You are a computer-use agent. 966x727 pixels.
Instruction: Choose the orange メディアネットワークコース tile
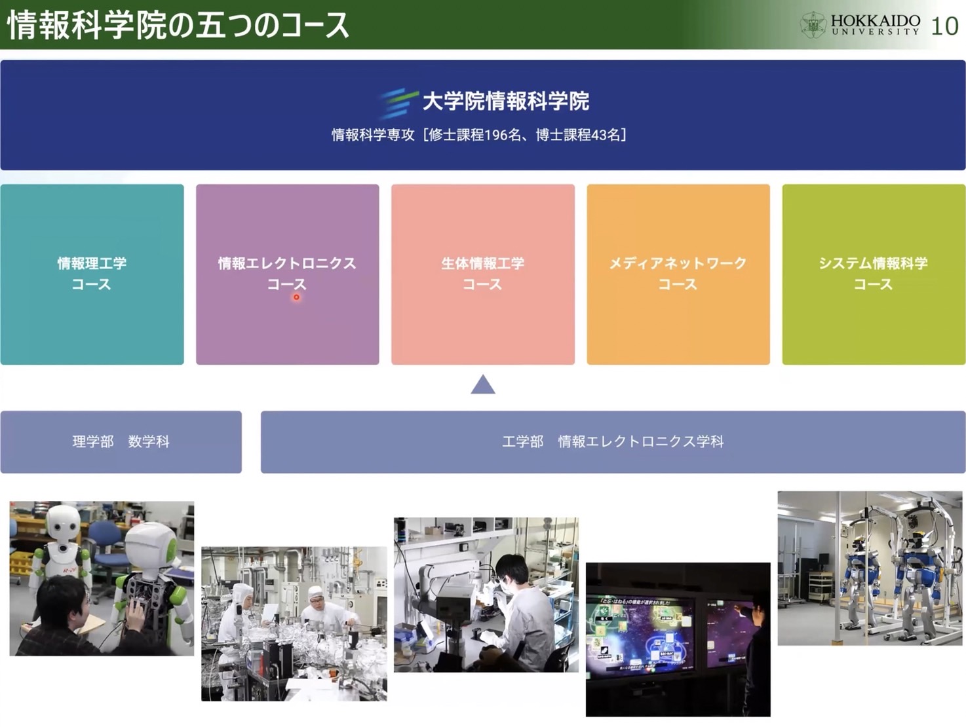[678, 274]
